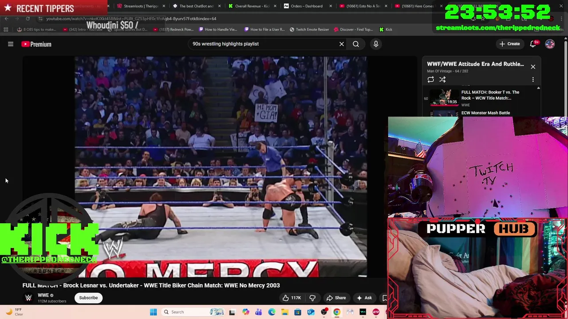Click the magnifier search button
The width and height of the screenshot is (568, 319).
[356, 44]
